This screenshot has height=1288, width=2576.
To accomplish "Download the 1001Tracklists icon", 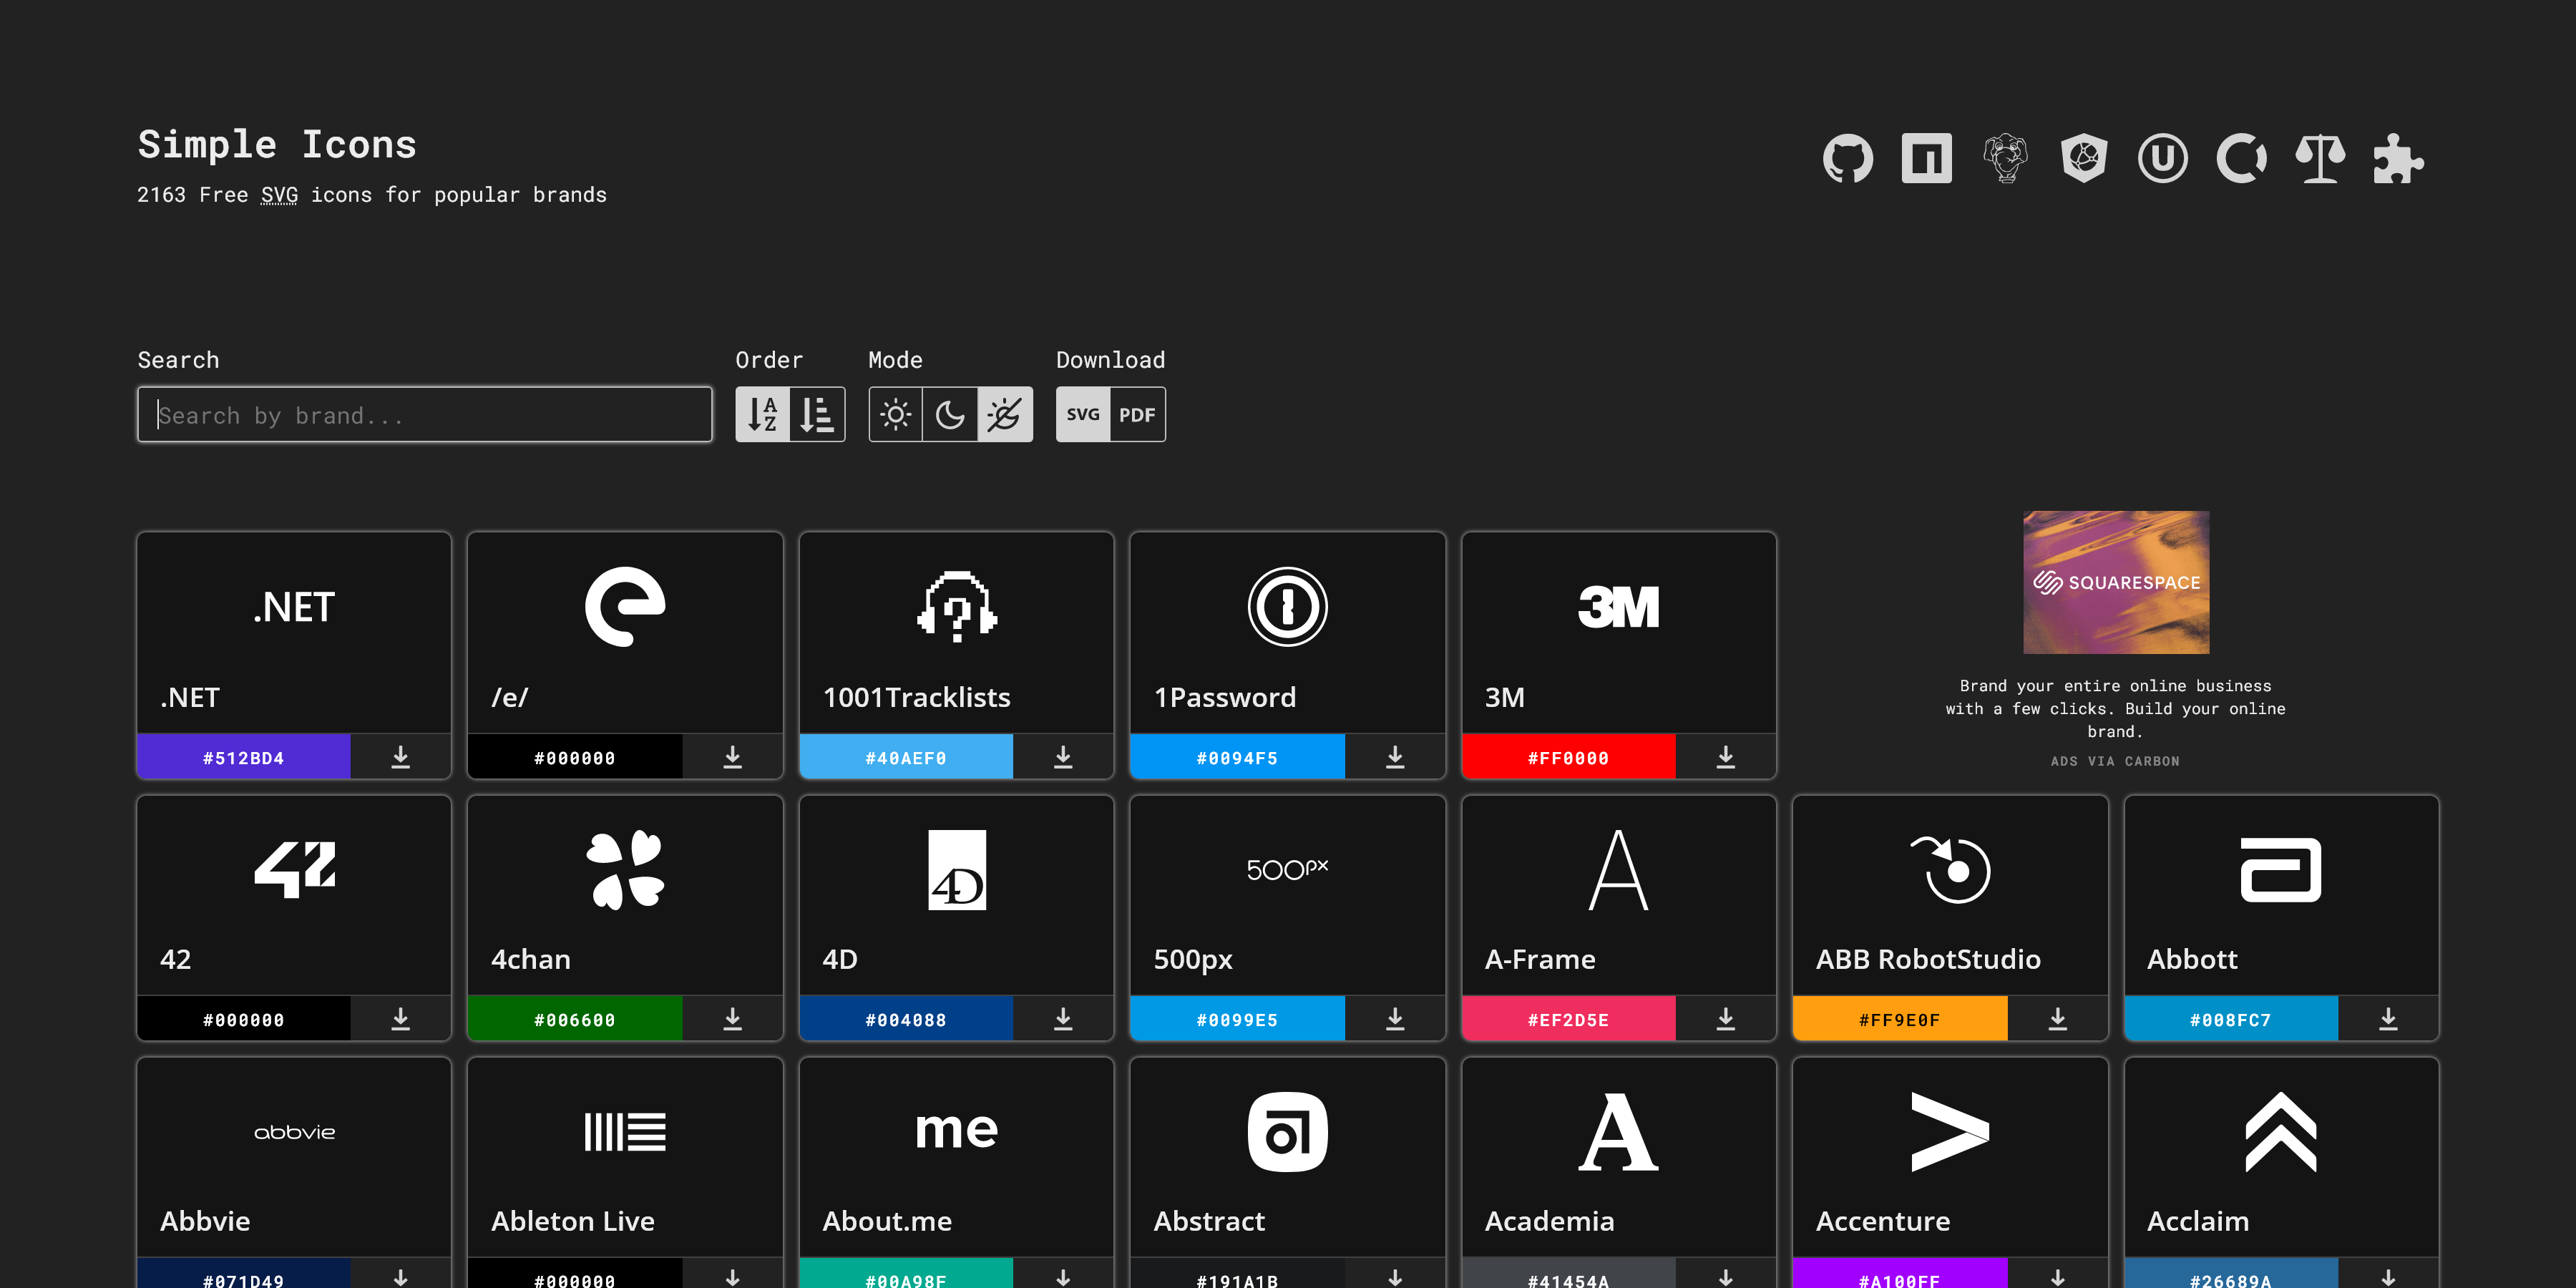I will (x=1064, y=757).
